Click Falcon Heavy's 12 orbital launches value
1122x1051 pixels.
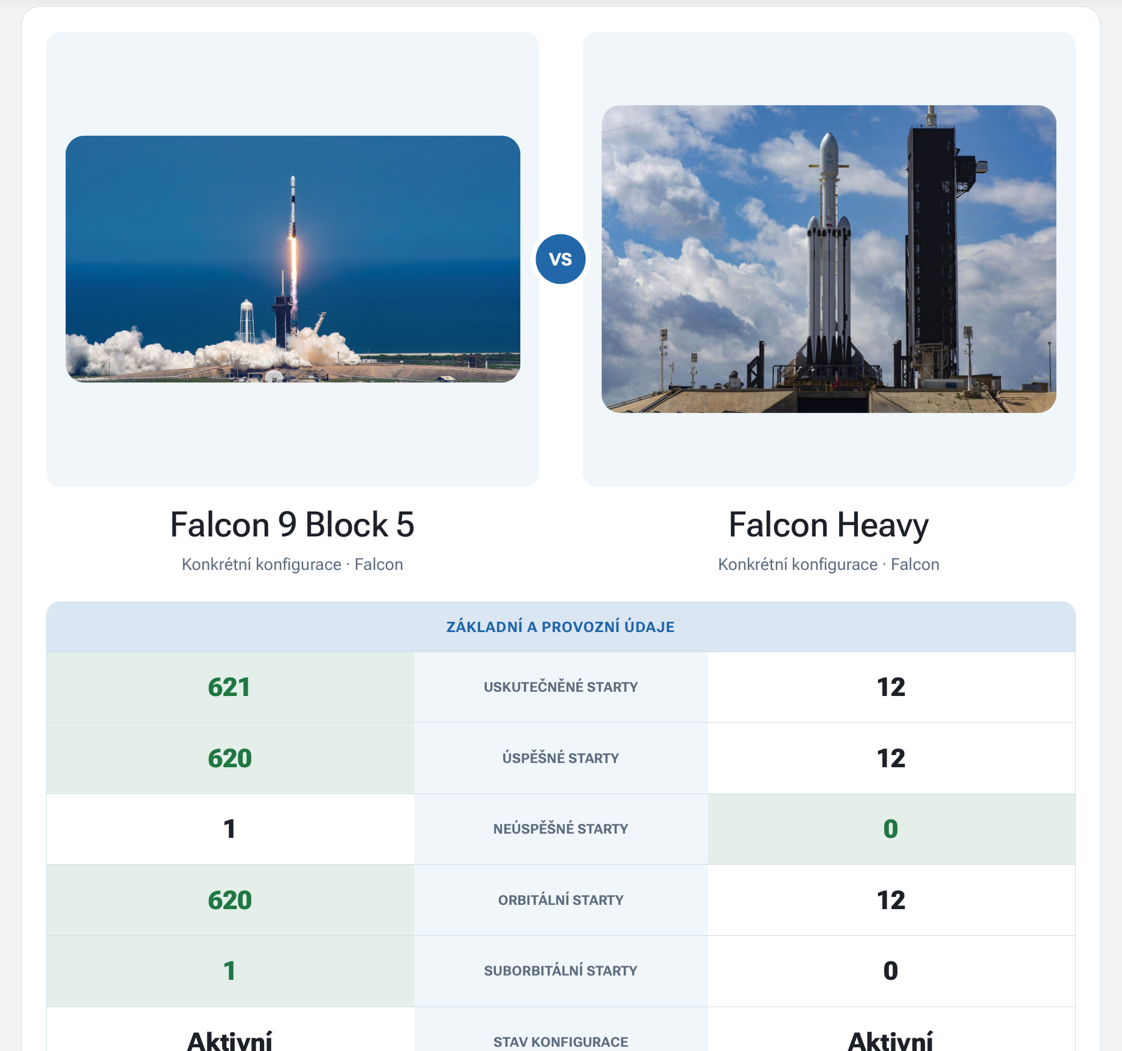click(891, 900)
